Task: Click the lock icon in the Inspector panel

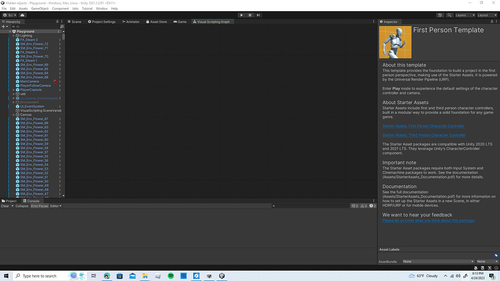Action: (x=493, y=21)
